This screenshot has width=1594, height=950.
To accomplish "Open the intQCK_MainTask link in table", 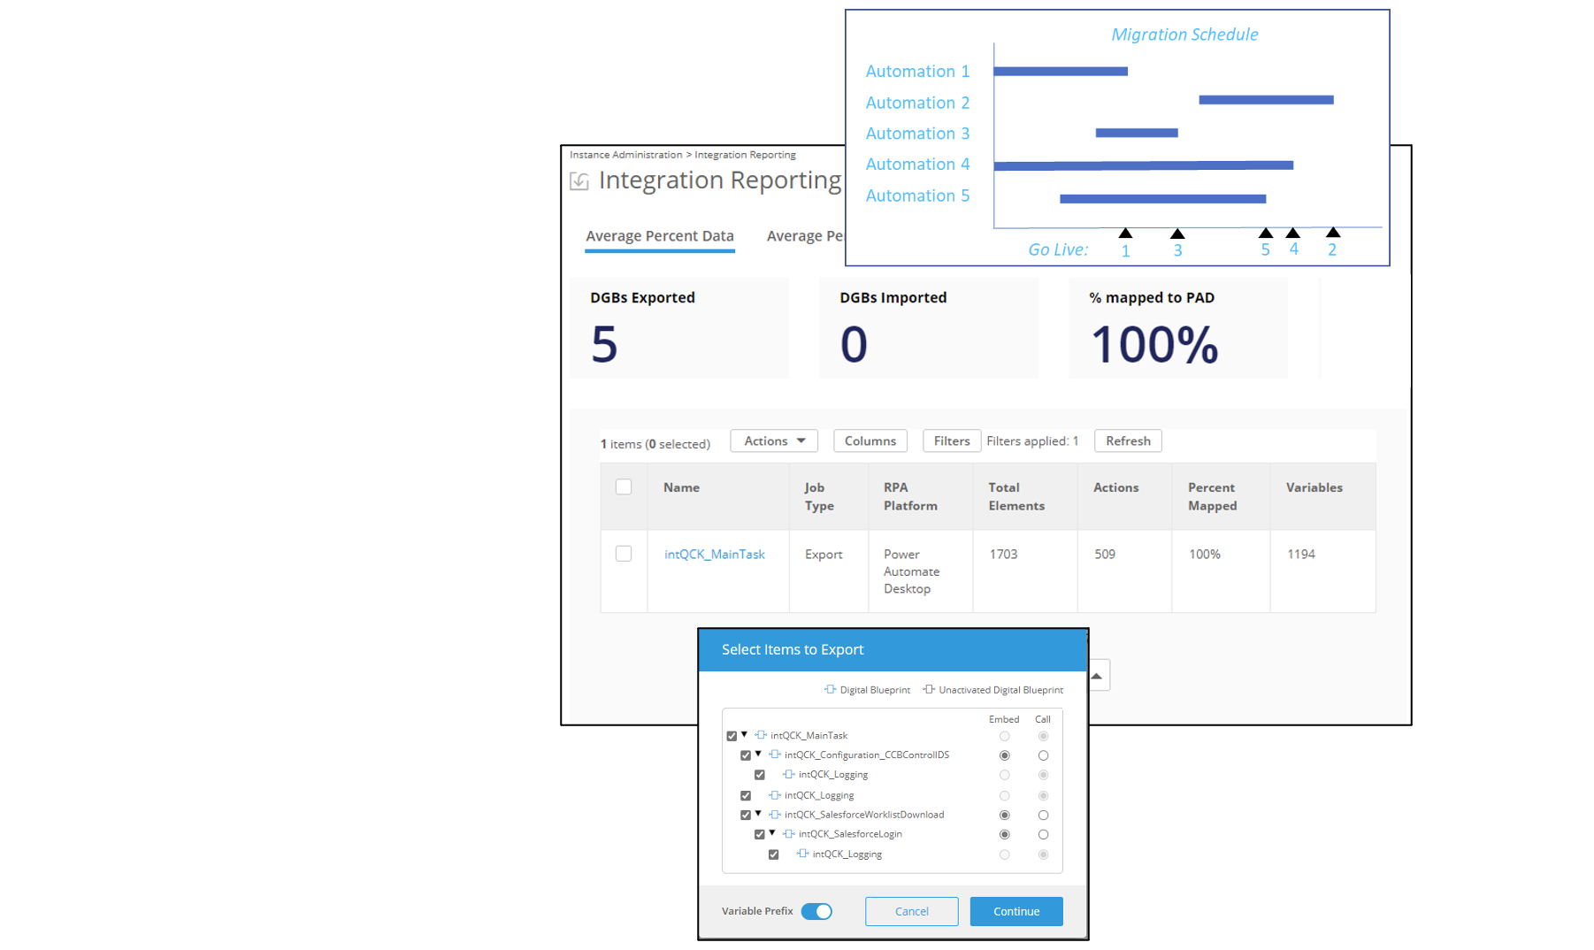I will click(x=715, y=555).
